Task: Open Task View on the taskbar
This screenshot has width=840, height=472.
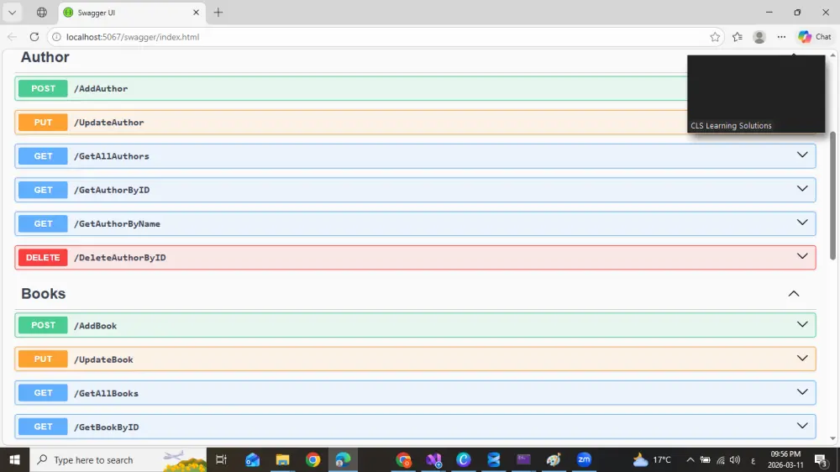Action: click(221, 459)
